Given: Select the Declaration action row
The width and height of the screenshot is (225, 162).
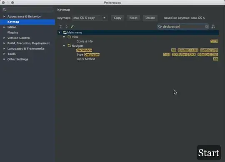Looking at the screenshot, I should point(138,50).
